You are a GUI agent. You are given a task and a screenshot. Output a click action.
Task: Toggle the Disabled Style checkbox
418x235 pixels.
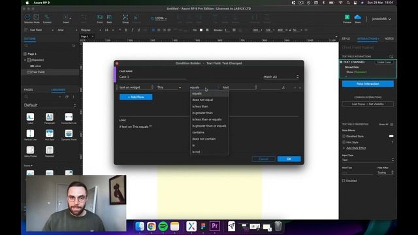coord(344,136)
